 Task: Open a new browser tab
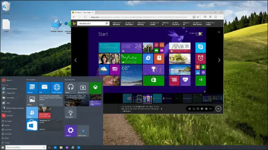[97, 12]
